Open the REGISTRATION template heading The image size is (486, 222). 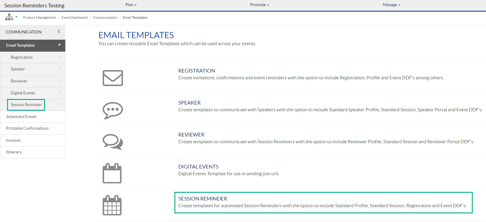[197, 71]
